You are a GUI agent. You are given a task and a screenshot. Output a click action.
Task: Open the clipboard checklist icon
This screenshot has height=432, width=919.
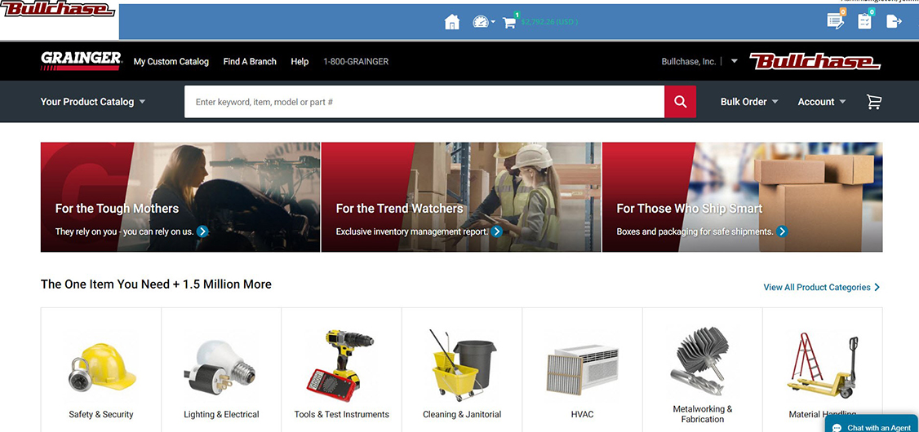pos(864,22)
